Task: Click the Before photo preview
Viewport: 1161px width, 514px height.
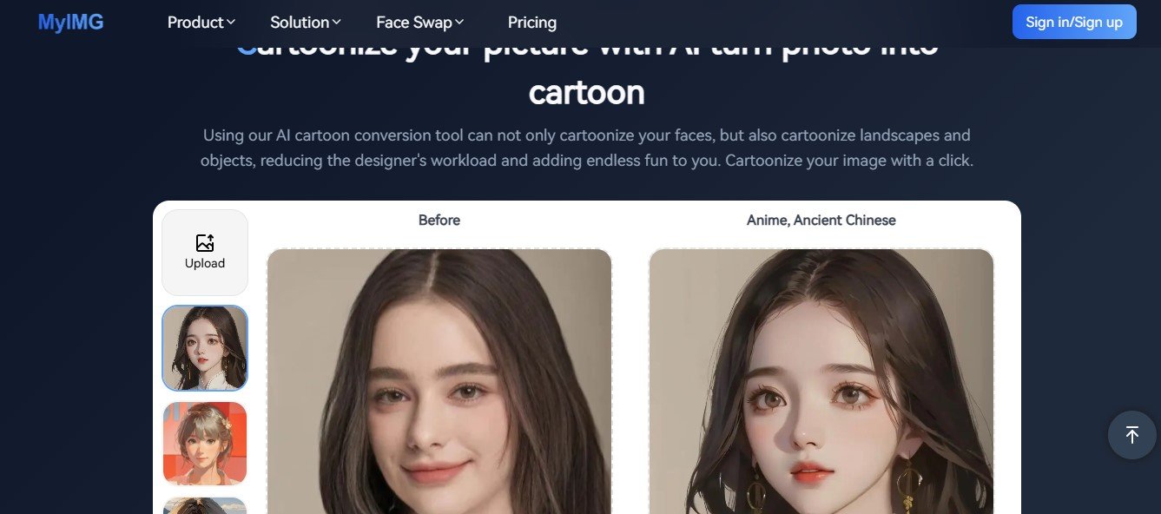Action: point(439,381)
